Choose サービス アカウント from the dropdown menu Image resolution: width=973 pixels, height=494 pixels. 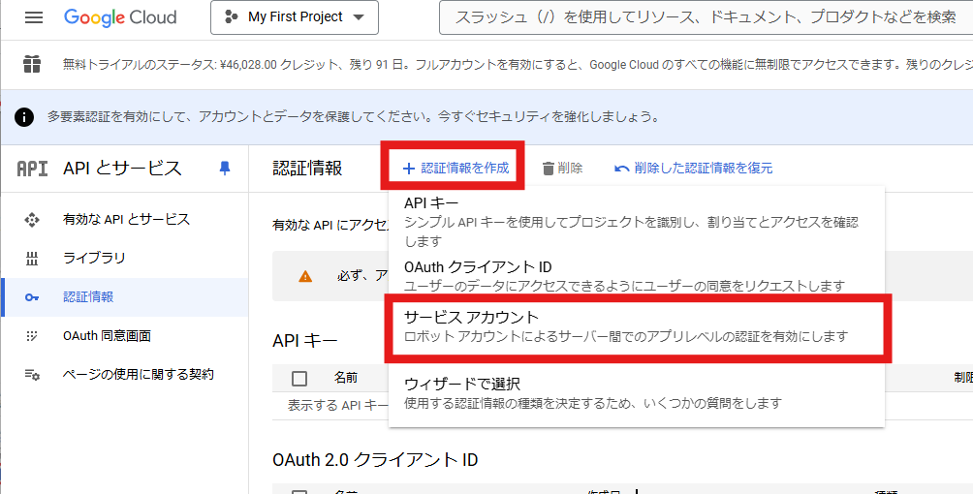(637, 326)
